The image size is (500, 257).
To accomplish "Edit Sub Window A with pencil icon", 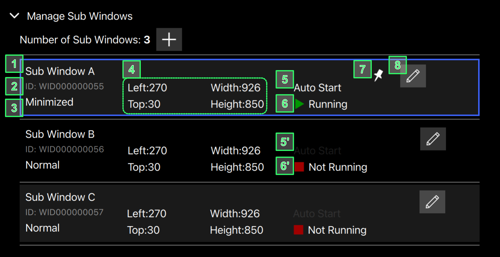I will click(x=413, y=76).
